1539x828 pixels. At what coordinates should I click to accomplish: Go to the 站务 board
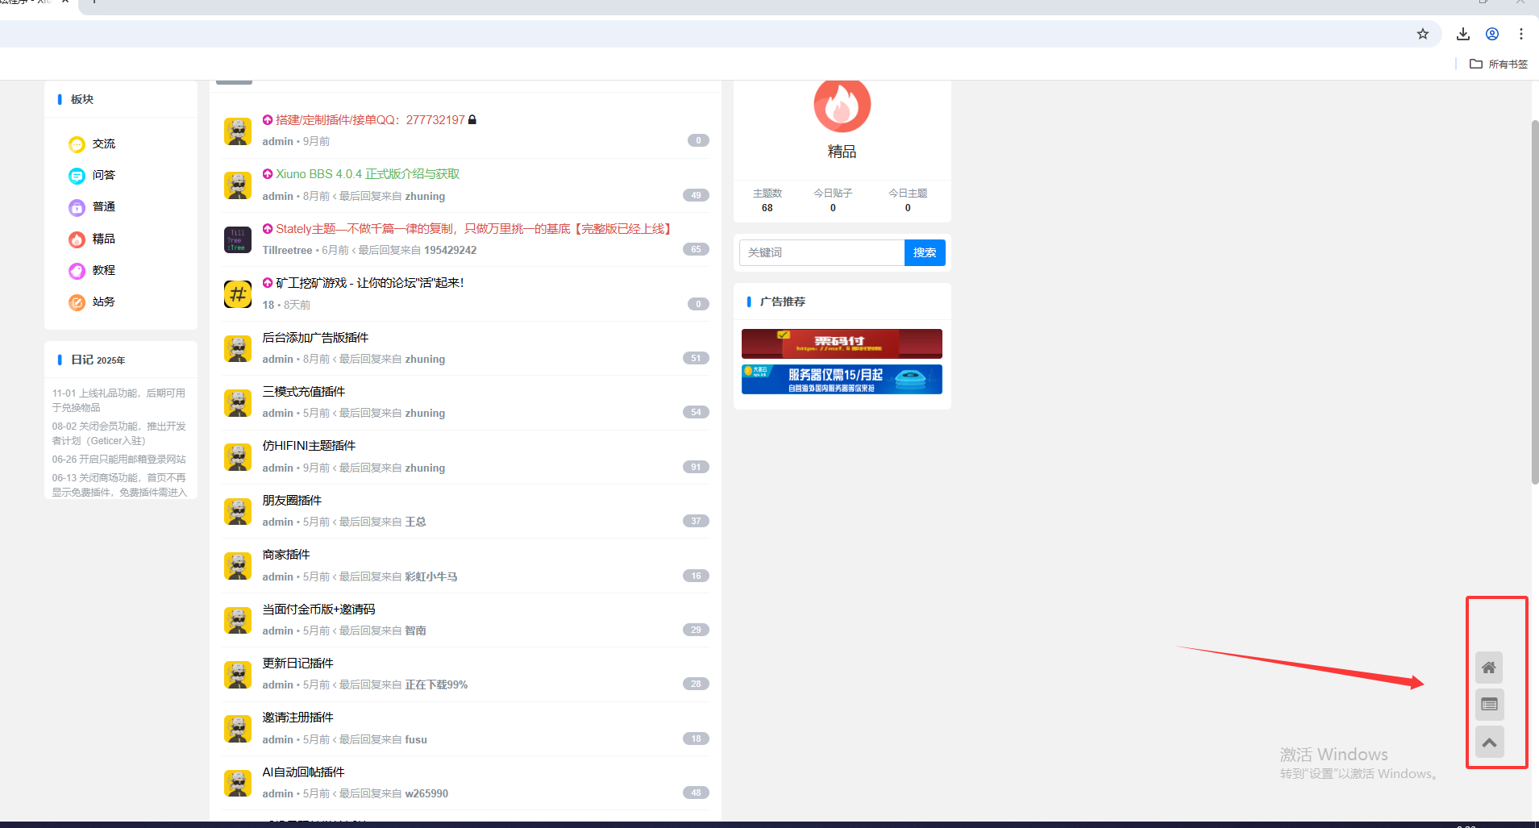click(103, 302)
